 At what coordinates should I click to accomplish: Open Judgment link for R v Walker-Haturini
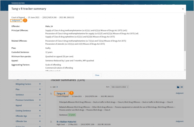click(180, 122)
